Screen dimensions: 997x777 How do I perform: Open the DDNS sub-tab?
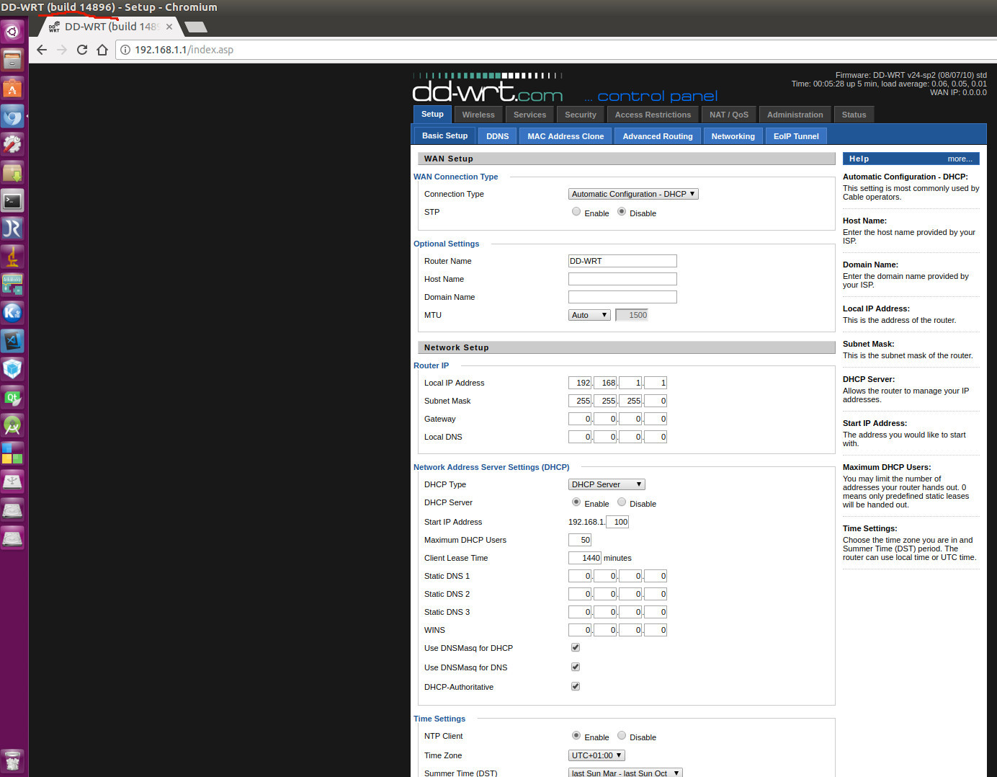coord(497,136)
